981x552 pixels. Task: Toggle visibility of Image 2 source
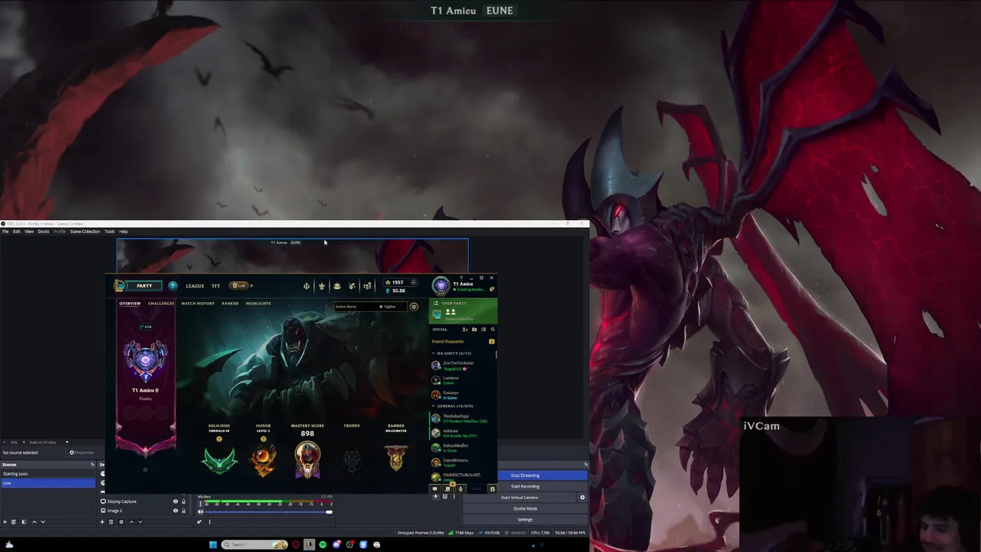coord(175,511)
